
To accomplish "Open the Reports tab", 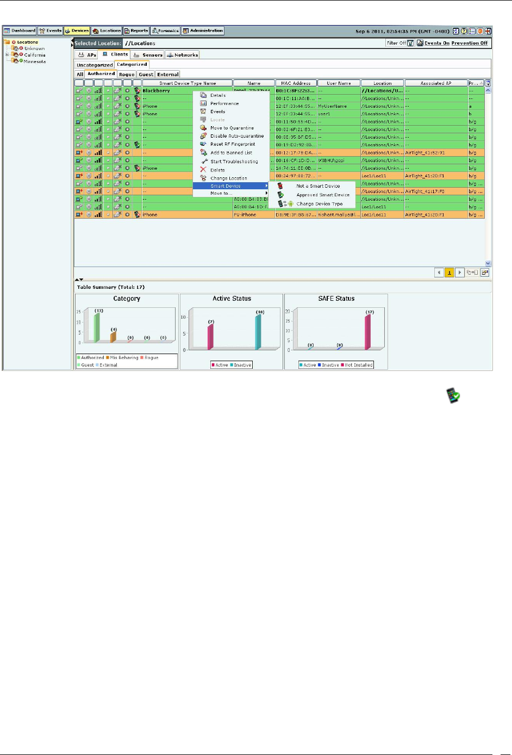I will pos(136,31).
